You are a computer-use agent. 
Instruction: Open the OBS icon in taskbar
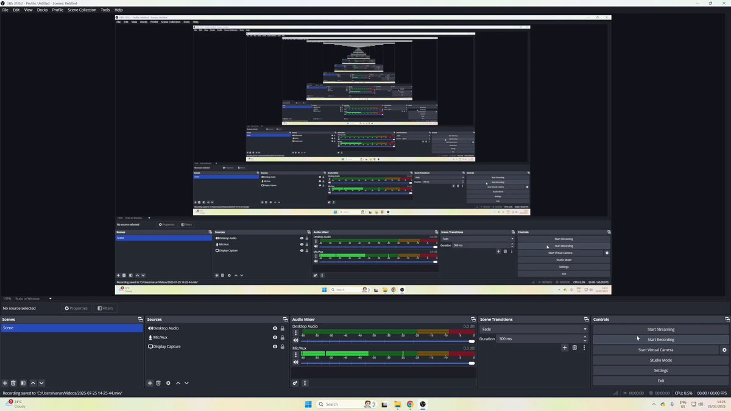[423, 404]
